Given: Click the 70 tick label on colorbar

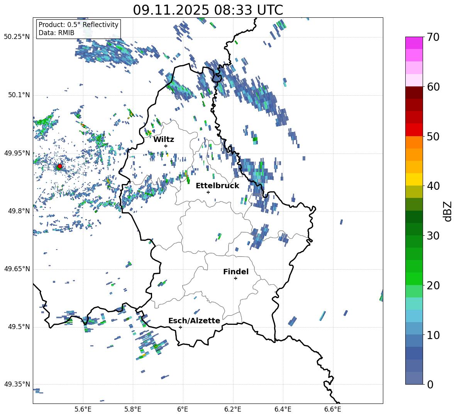Looking at the screenshot, I should [434, 37].
